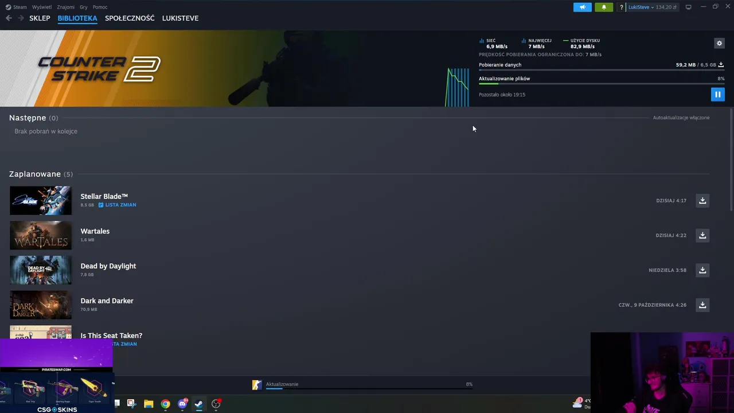The height and width of the screenshot is (413, 734).
Task: Click NIEDZIELA 3:58 scheduled time
Action: pyautogui.click(x=667, y=270)
